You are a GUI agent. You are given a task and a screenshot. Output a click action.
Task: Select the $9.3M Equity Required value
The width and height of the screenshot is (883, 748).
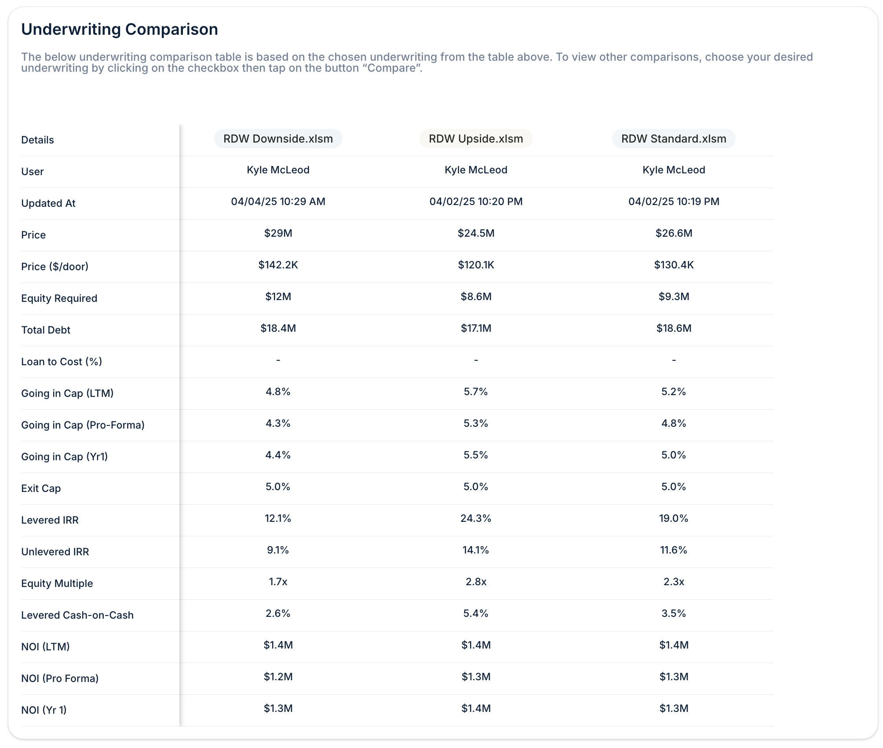coord(674,297)
